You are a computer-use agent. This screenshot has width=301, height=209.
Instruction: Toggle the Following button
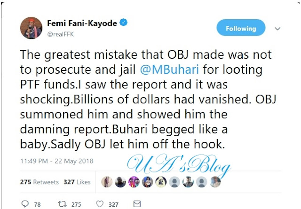241,28
